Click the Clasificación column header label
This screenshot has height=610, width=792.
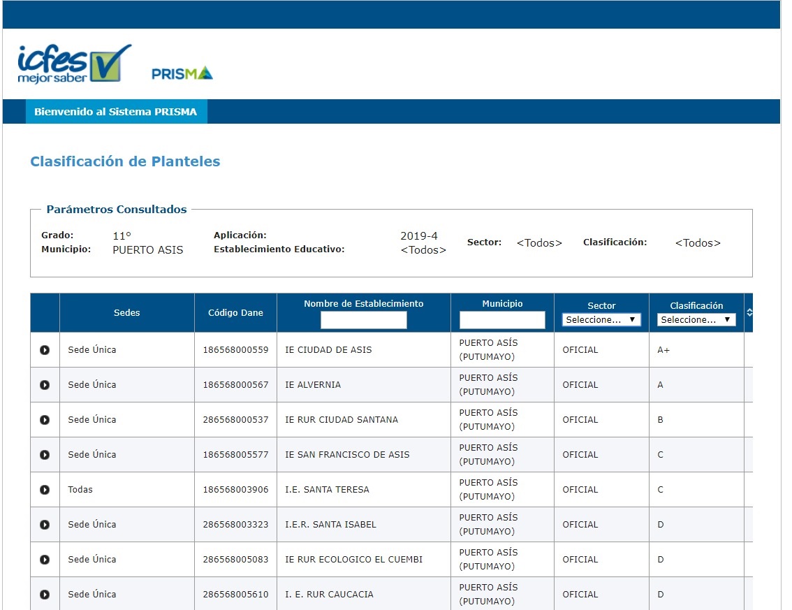696,305
